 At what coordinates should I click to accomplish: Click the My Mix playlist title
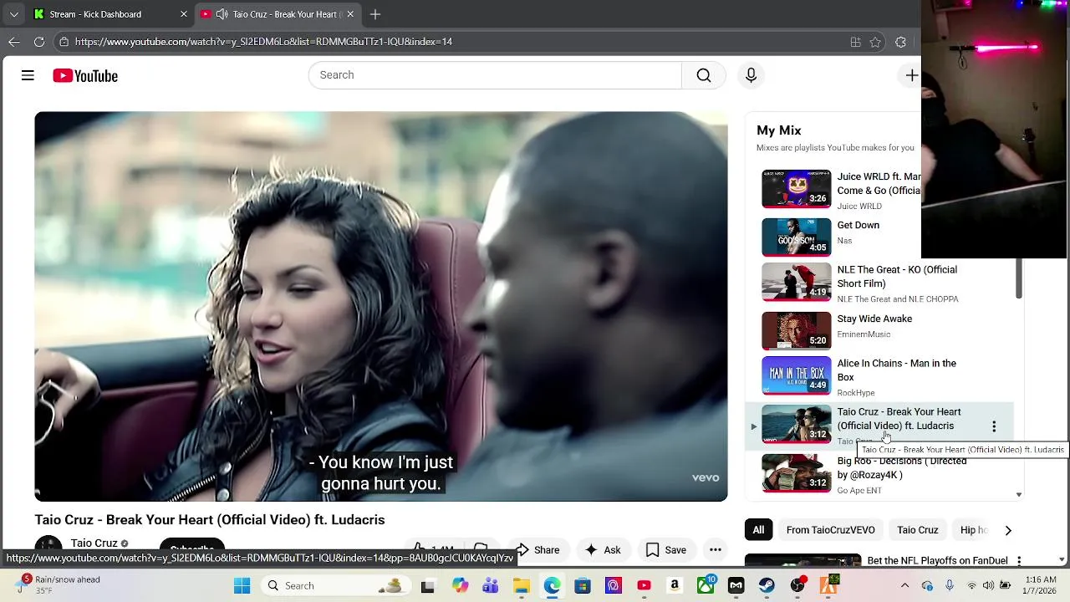point(779,130)
